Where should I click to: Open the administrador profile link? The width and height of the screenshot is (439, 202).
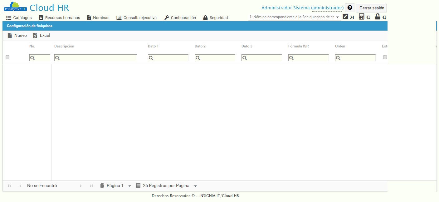[327, 7]
